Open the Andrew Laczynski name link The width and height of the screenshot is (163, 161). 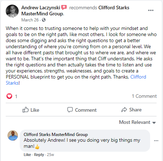coord(41,7)
